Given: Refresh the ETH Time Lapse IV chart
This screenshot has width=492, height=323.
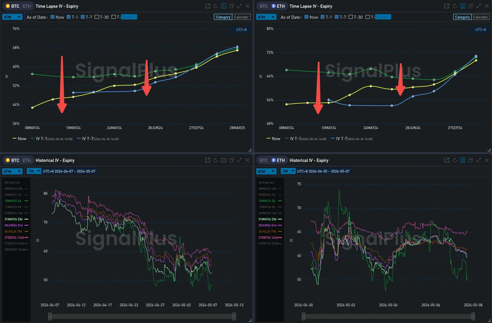Looking at the screenshot, I should (454, 6).
